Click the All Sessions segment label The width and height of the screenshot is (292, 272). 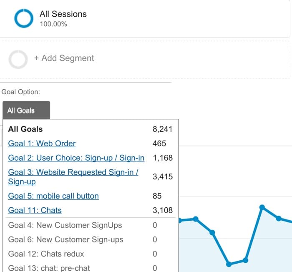click(63, 14)
